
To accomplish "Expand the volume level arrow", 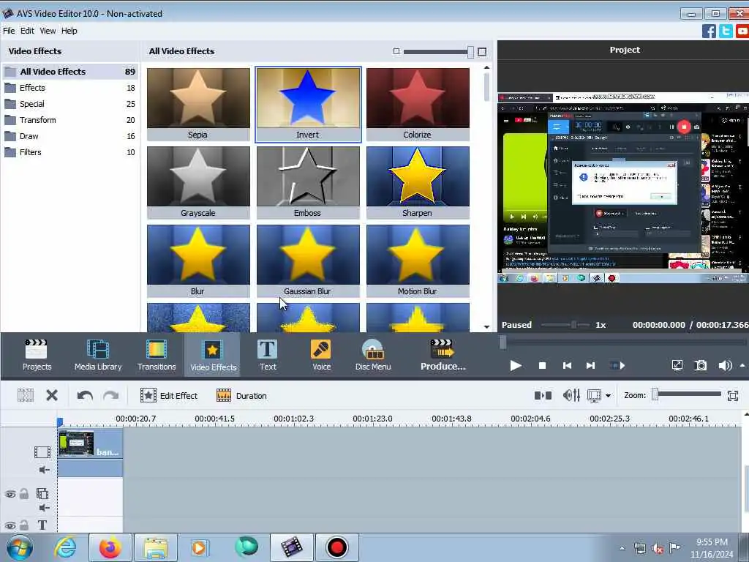I will [742, 366].
